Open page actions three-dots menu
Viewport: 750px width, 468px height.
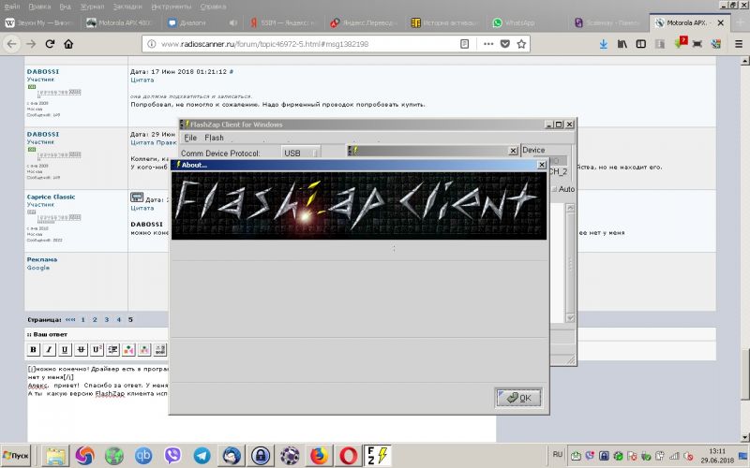coord(488,44)
